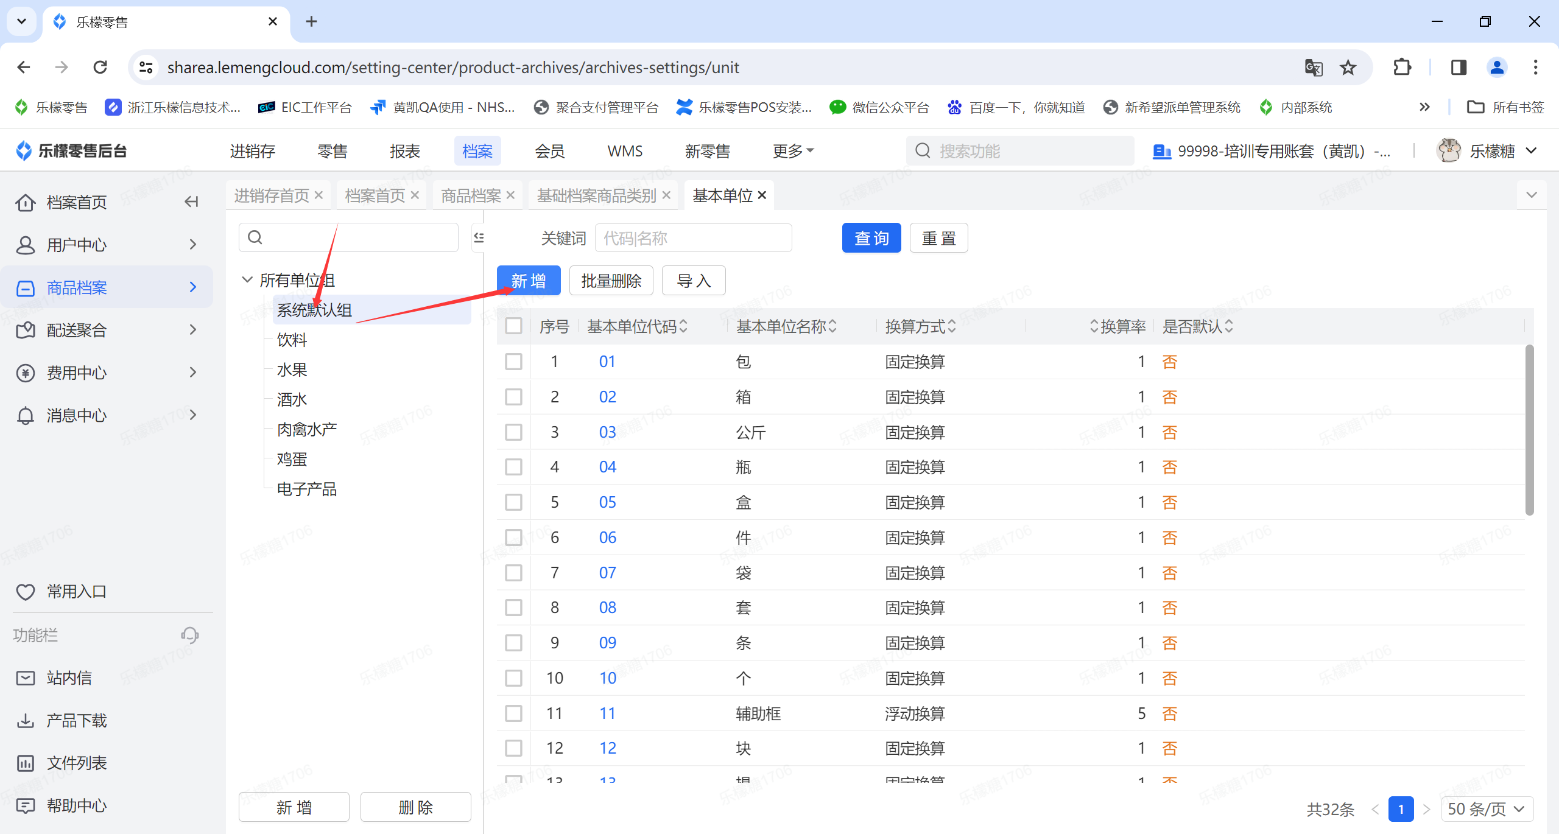Open 用户中心 user icon in sidebar
1559x834 pixels.
(25, 245)
